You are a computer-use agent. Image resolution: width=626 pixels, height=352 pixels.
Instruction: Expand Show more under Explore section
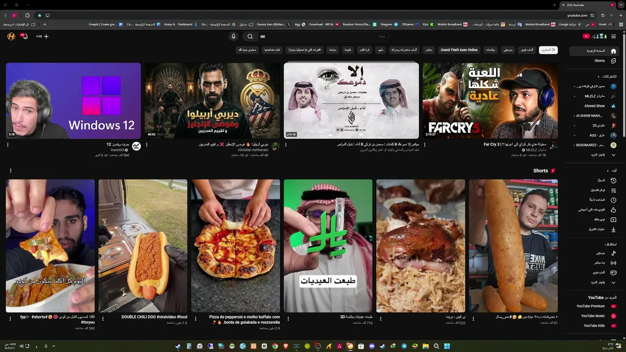coord(595,283)
